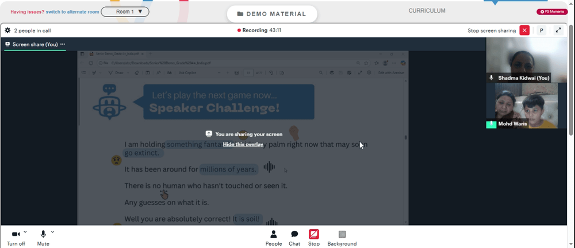Click the Speaker Challenge! heading
The image size is (575, 248).
click(x=214, y=108)
